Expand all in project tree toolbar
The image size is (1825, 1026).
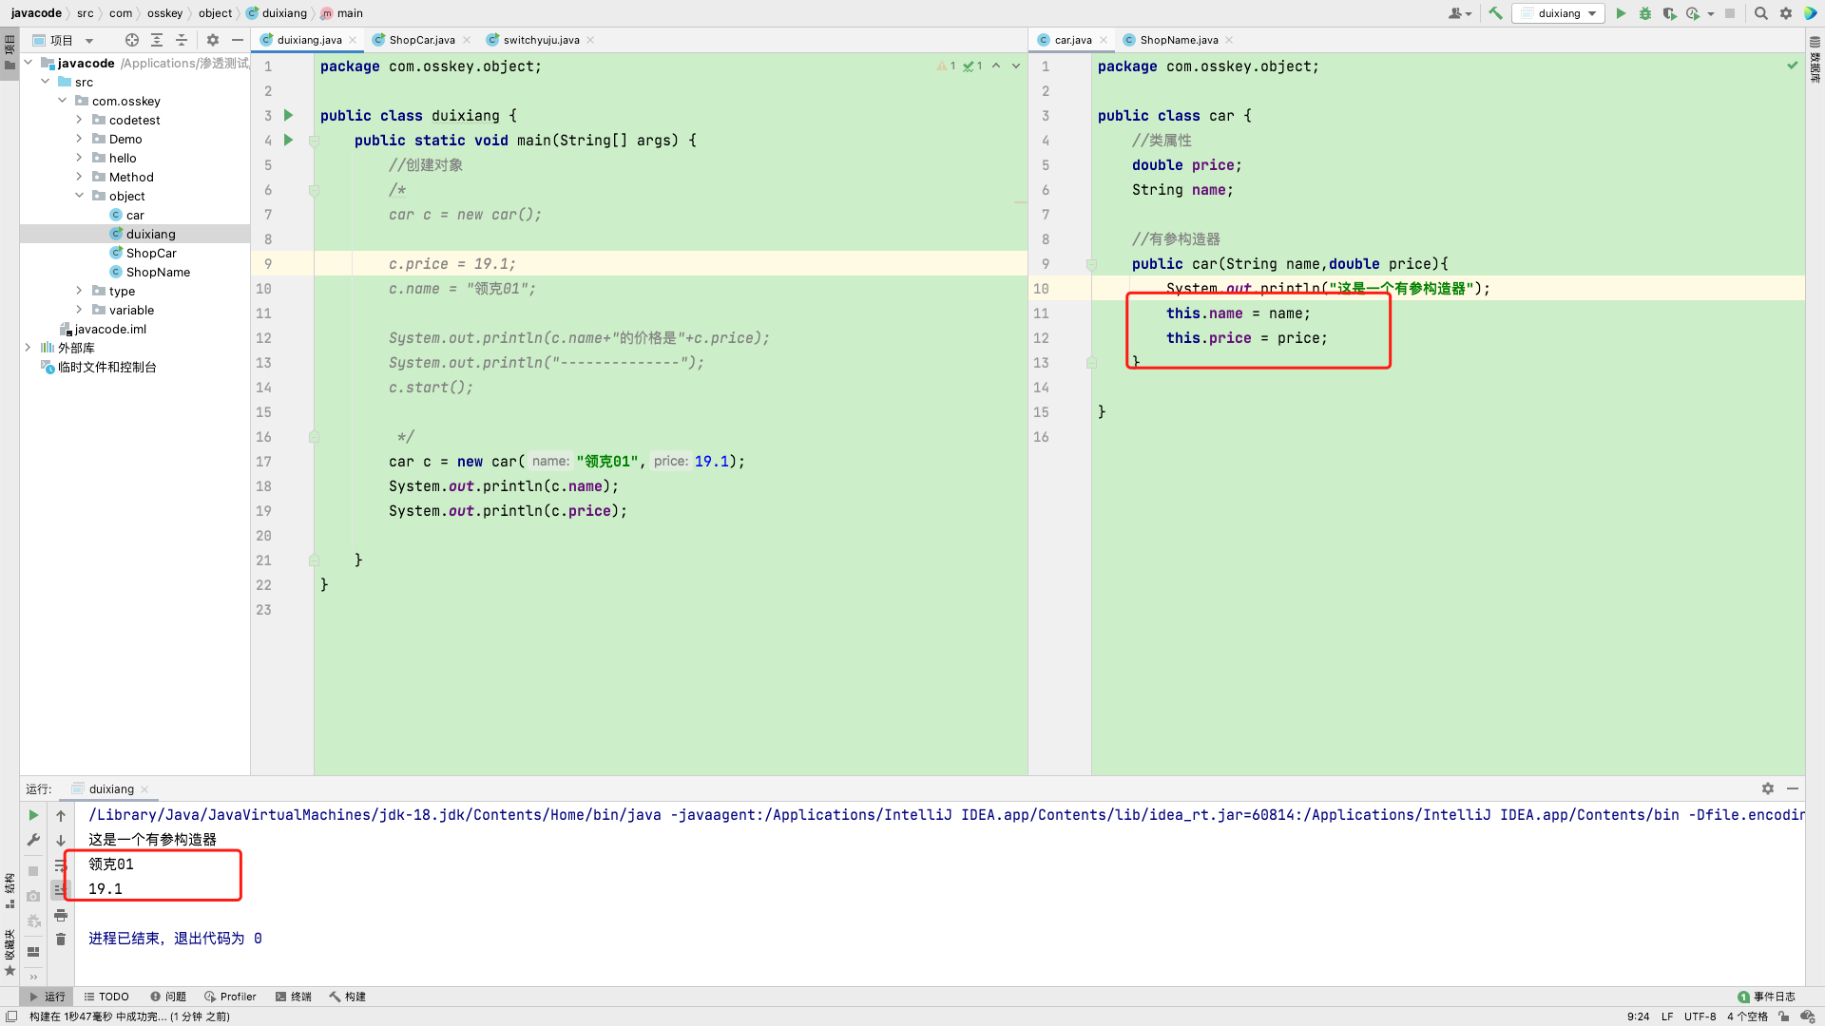(x=157, y=40)
